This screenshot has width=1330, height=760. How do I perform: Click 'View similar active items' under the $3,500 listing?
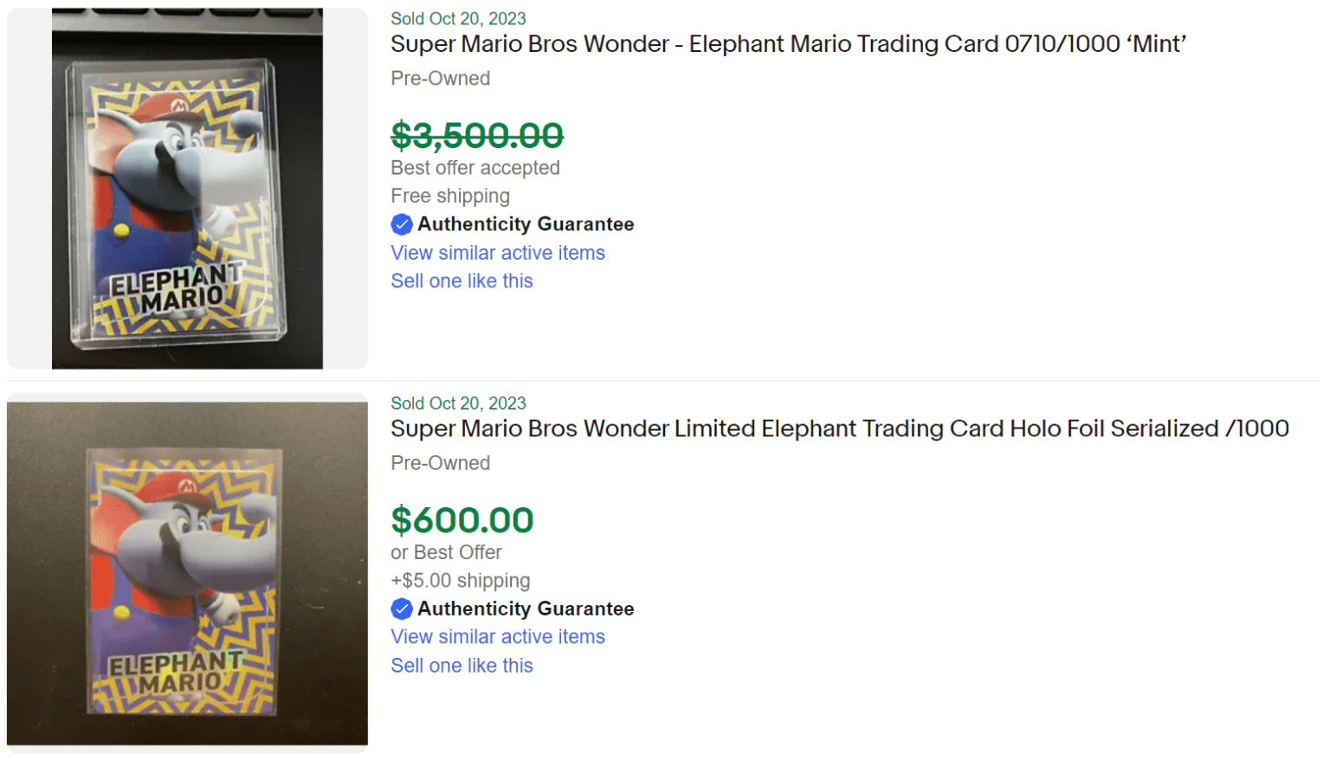click(x=497, y=253)
